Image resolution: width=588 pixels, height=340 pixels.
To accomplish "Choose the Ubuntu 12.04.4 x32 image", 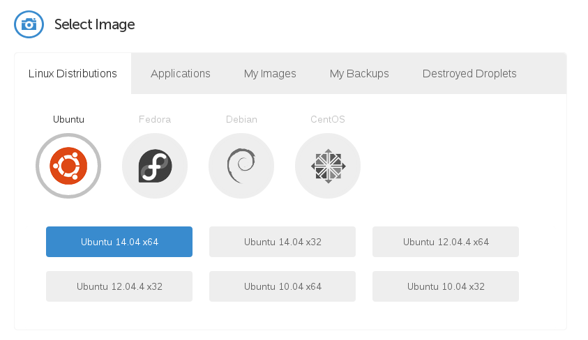I will pyautogui.click(x=119, y=286).
